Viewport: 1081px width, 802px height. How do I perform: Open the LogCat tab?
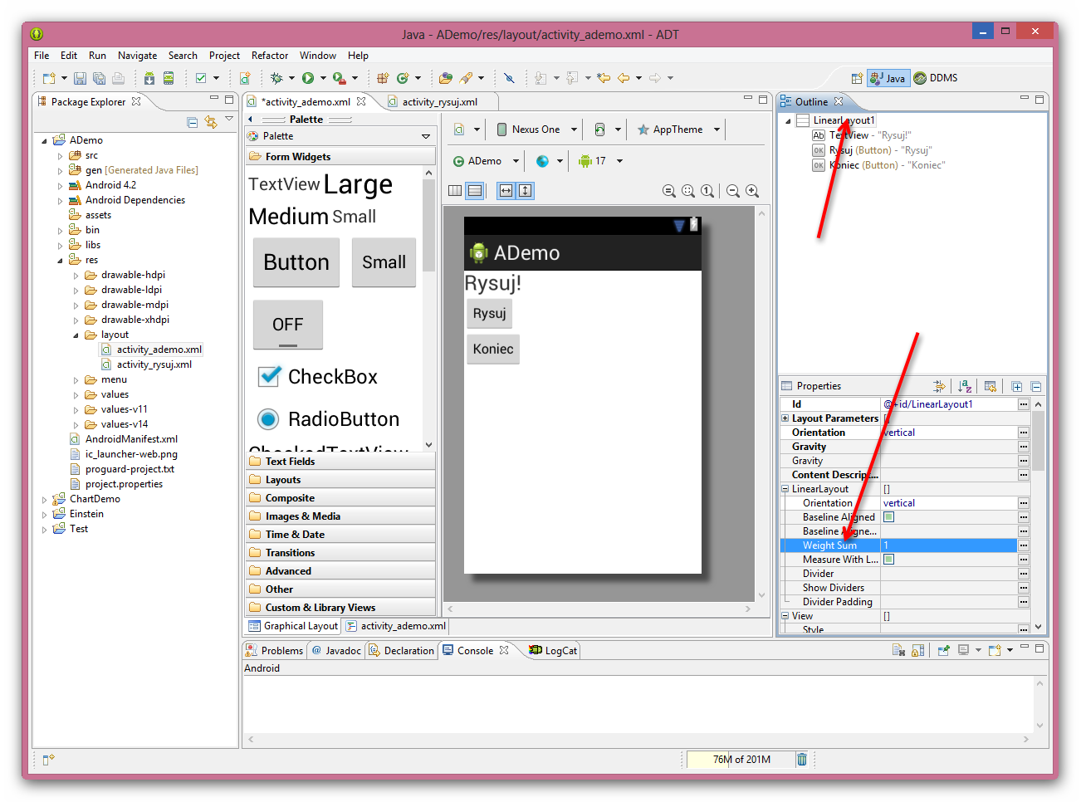(x=553, y=651)
